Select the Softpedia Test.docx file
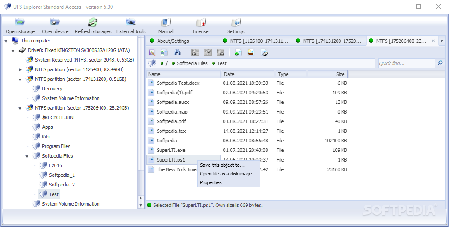Image resolution: width=449 pixels, height=227 pixels. 178,83
